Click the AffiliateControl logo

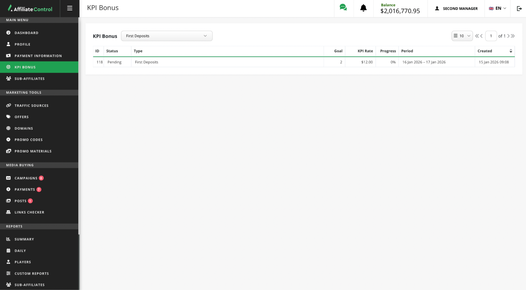30,8
